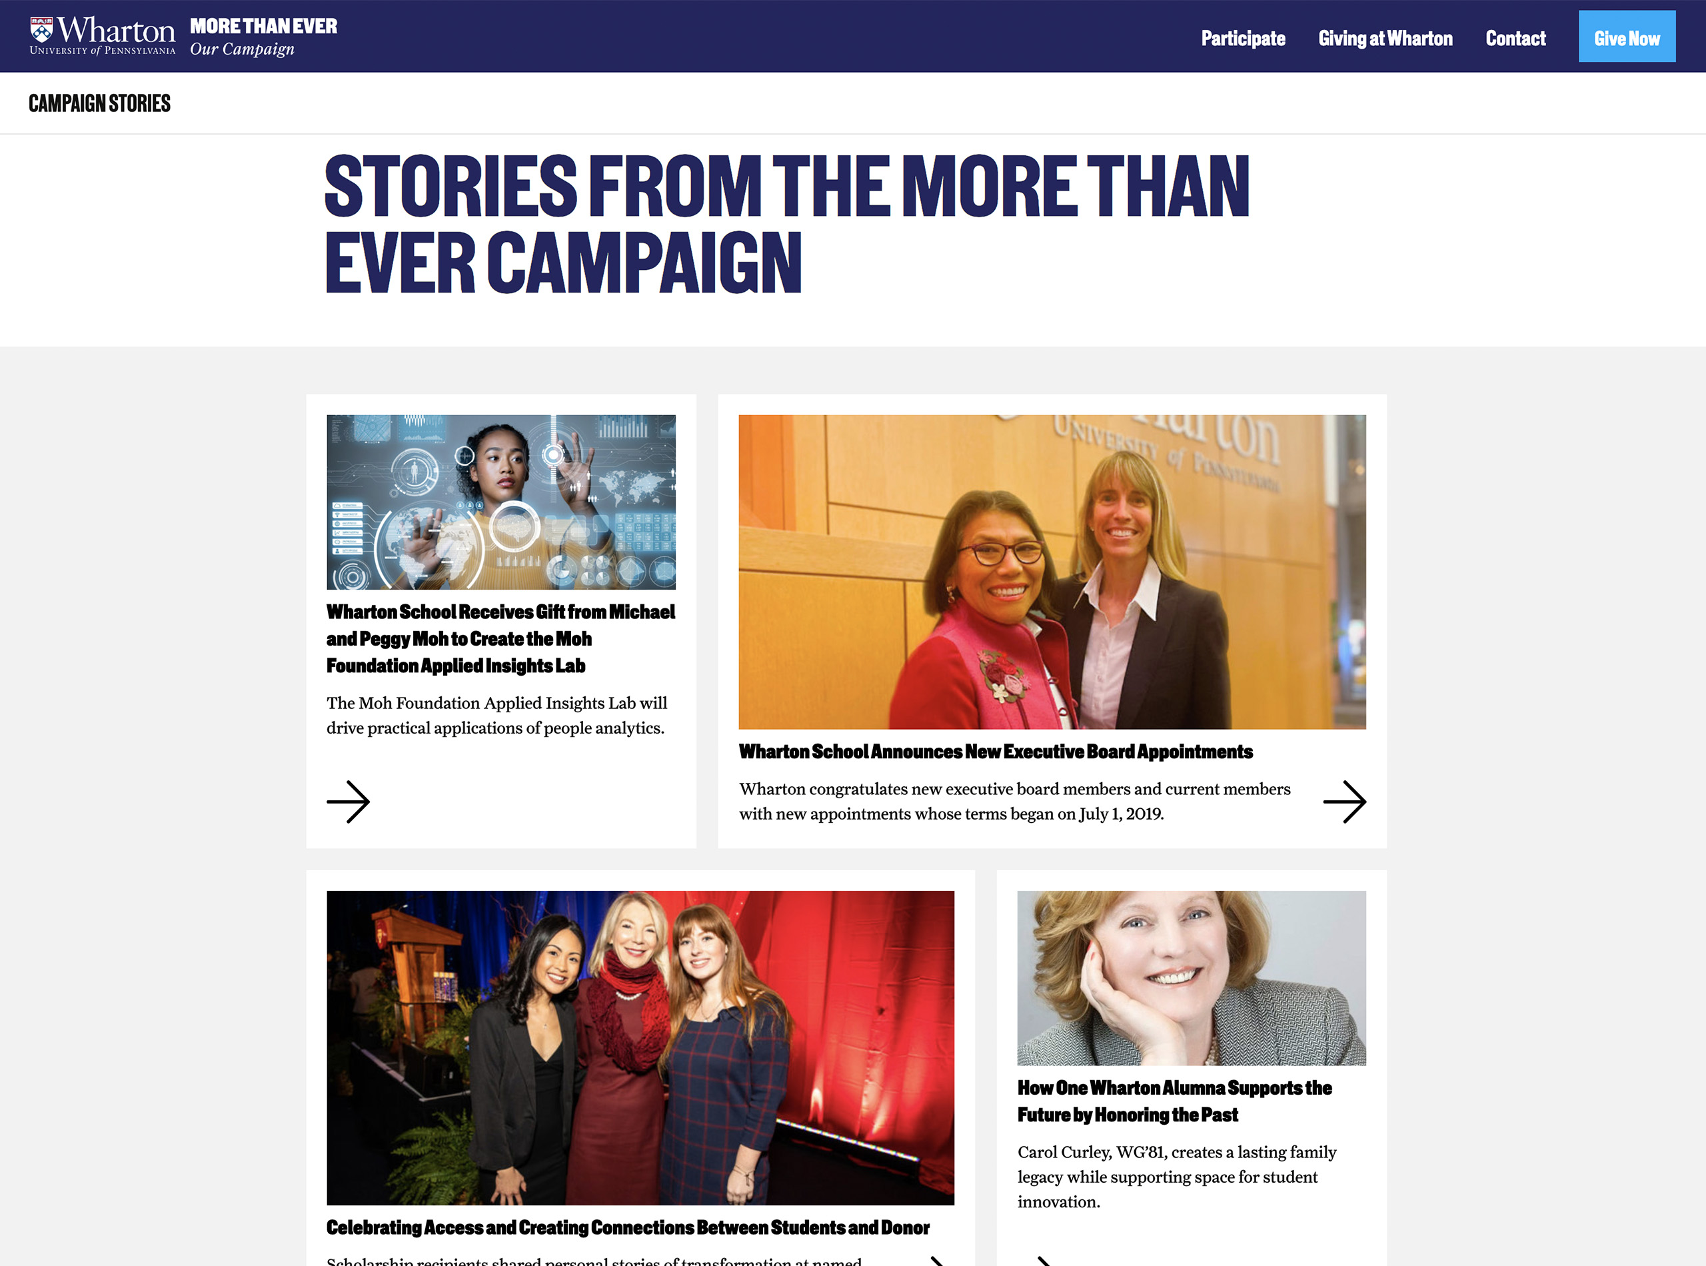Select Contact in the top navigation
The image size is (1706, 1266).
pos(1515,39)
